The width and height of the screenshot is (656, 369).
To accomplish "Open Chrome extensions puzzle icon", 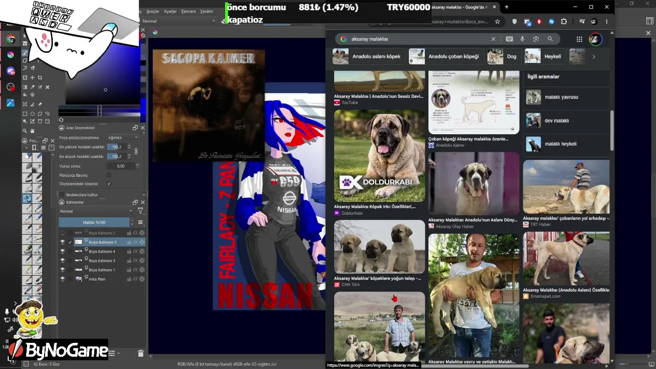I will click(564, 22).
